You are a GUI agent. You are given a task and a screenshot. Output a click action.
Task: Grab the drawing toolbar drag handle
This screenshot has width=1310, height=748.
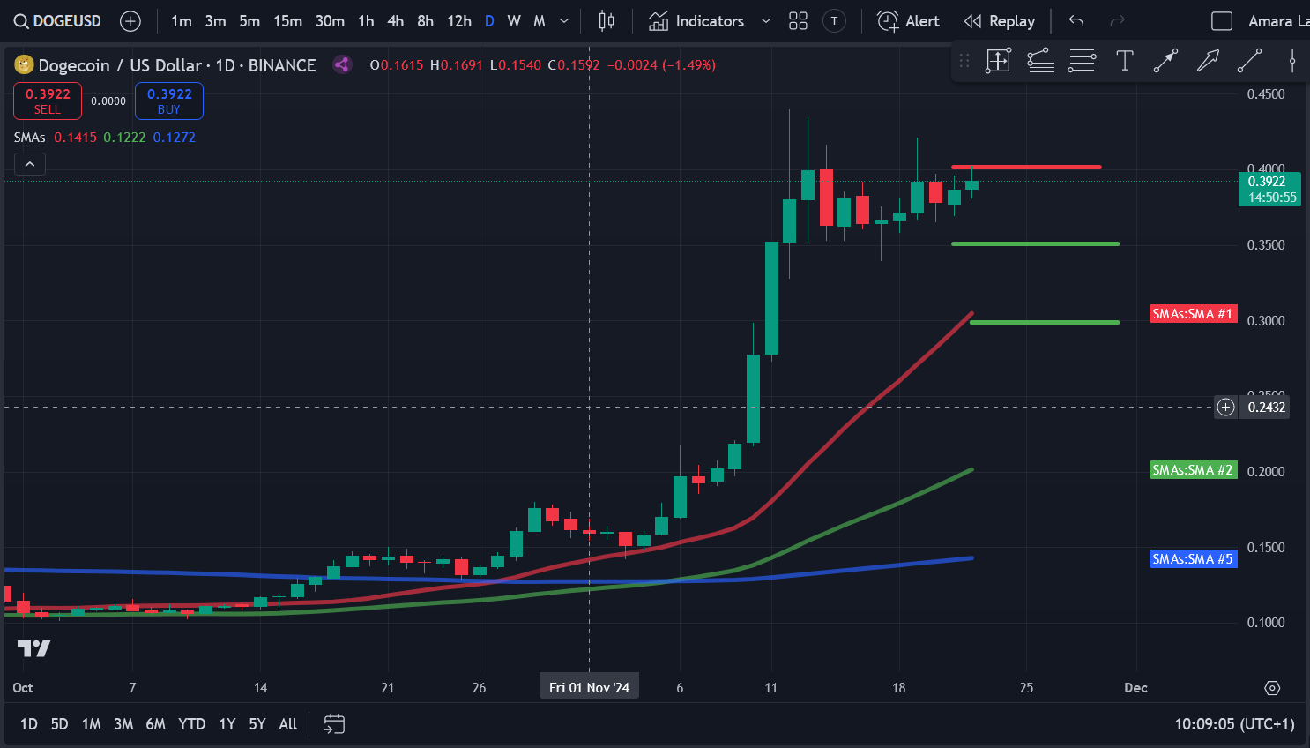click(x=964, y=61)
